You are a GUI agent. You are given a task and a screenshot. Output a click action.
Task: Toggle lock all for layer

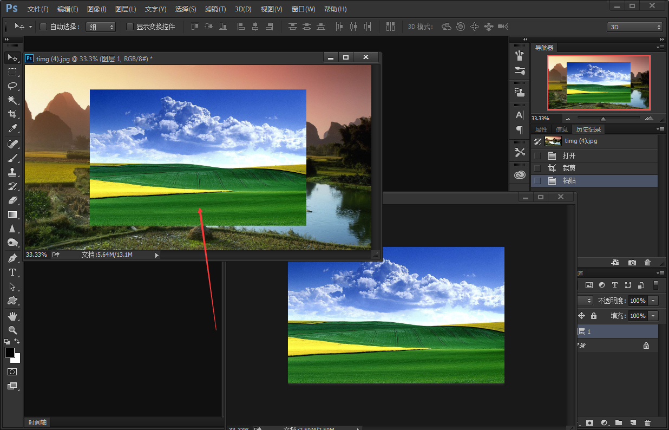point(594,316)
